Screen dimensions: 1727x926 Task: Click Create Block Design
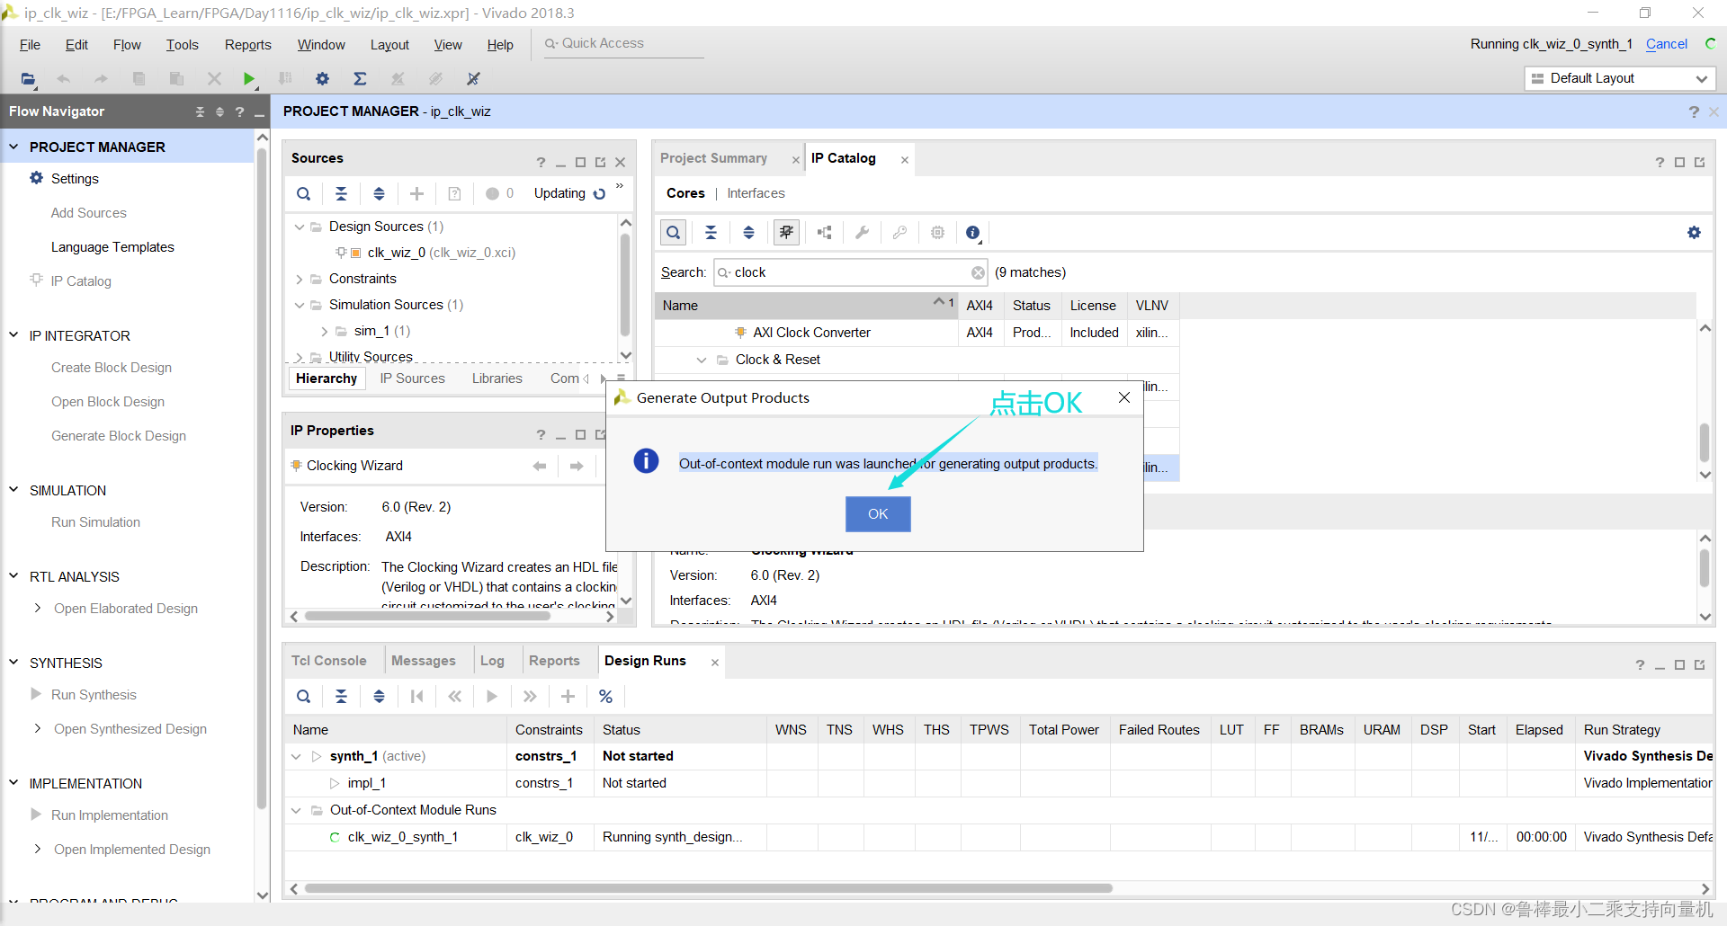pos(112,368)
